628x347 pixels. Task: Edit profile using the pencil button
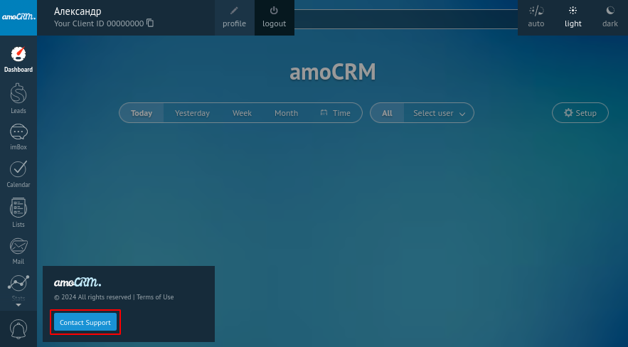pos(234,18)
